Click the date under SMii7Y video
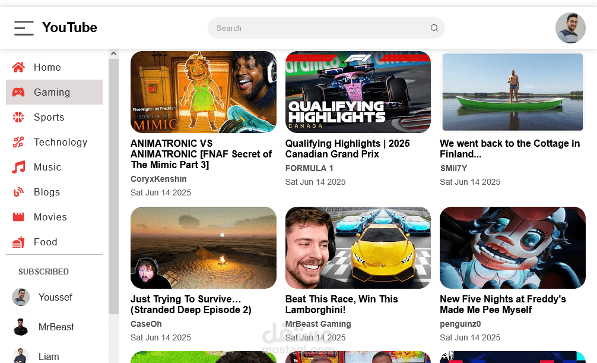This screenshot has width=597, height=363. (470, 182)
